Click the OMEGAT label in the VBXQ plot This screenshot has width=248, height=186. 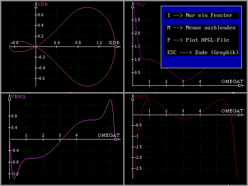pyautogui.click(x=108, y=135)
